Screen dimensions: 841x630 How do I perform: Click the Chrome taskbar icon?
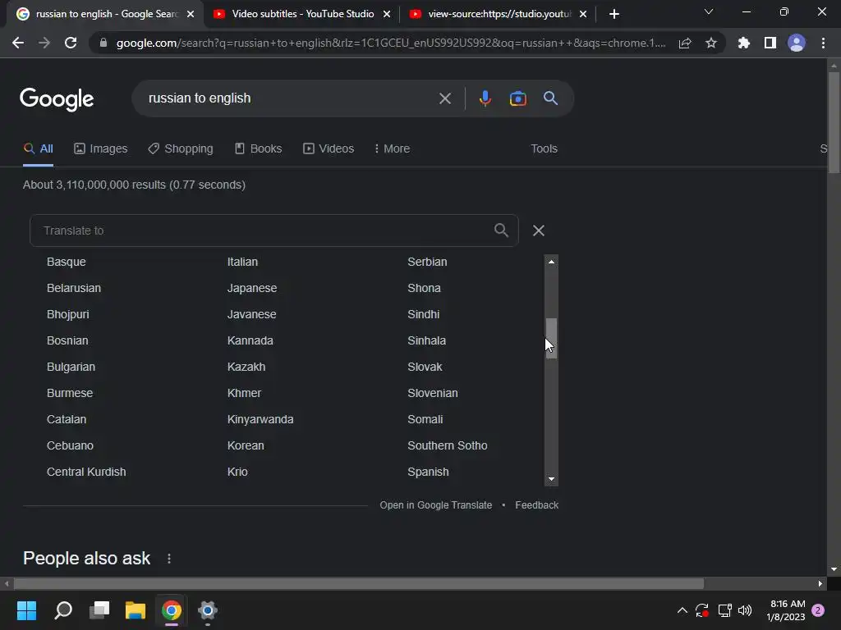(172, 610)
